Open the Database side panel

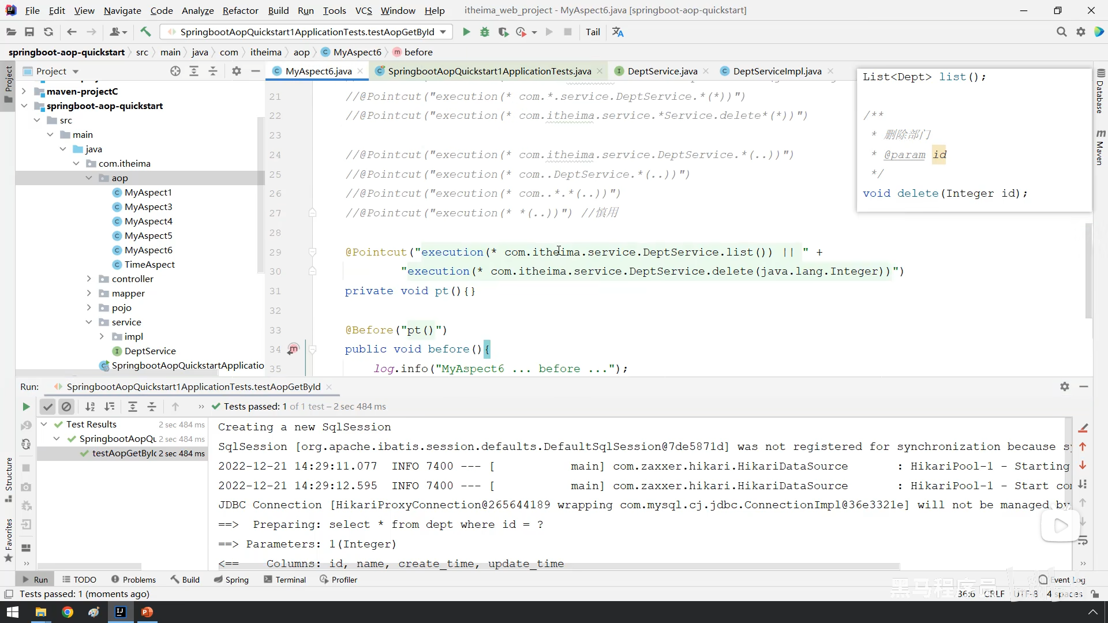tap(1100, 91)
